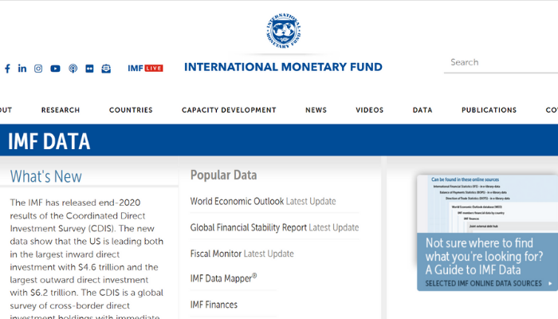Viewport: 558px width, 319px height.
Task: Click the International Monetary Fund title
Action: pos(283,67)
